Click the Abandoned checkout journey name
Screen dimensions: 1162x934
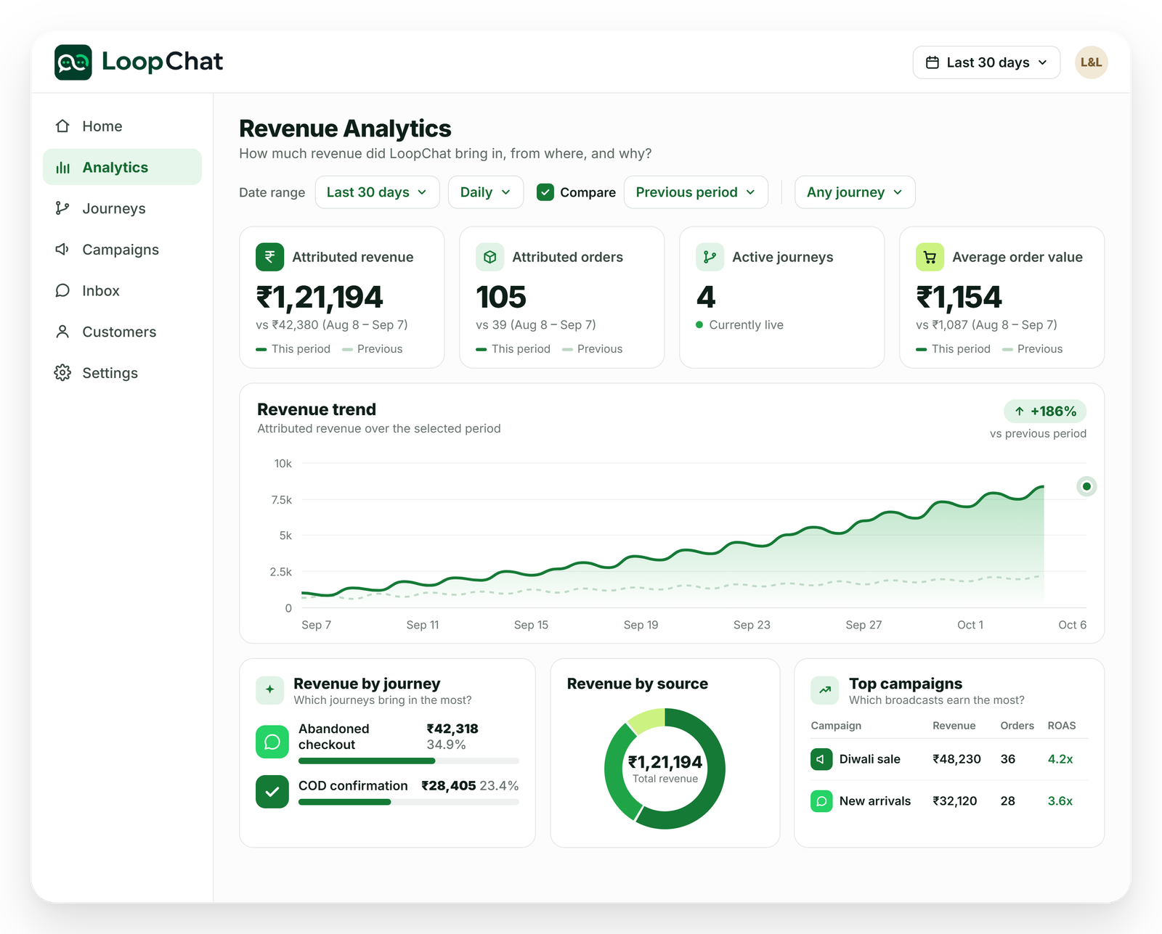pos(334,737)
